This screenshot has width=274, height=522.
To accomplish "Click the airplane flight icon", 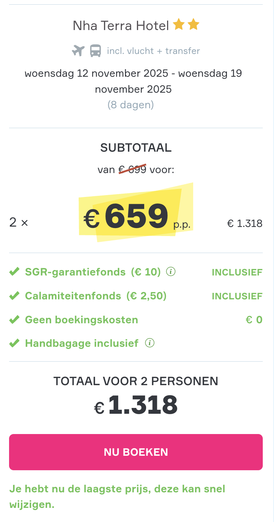I will 78,51.
